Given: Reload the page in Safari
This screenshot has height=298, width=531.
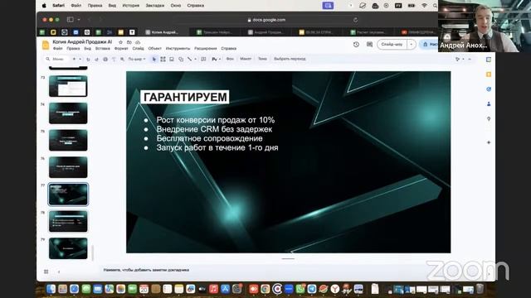Looking at the screenshot, I should [x=355, y=20].
